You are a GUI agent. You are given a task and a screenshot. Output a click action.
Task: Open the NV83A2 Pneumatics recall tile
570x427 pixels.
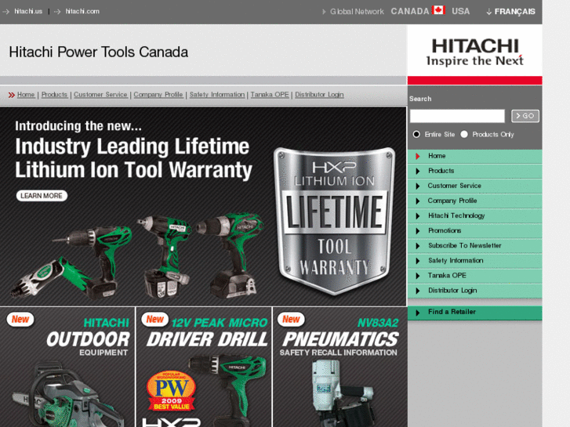click(340, 367)
